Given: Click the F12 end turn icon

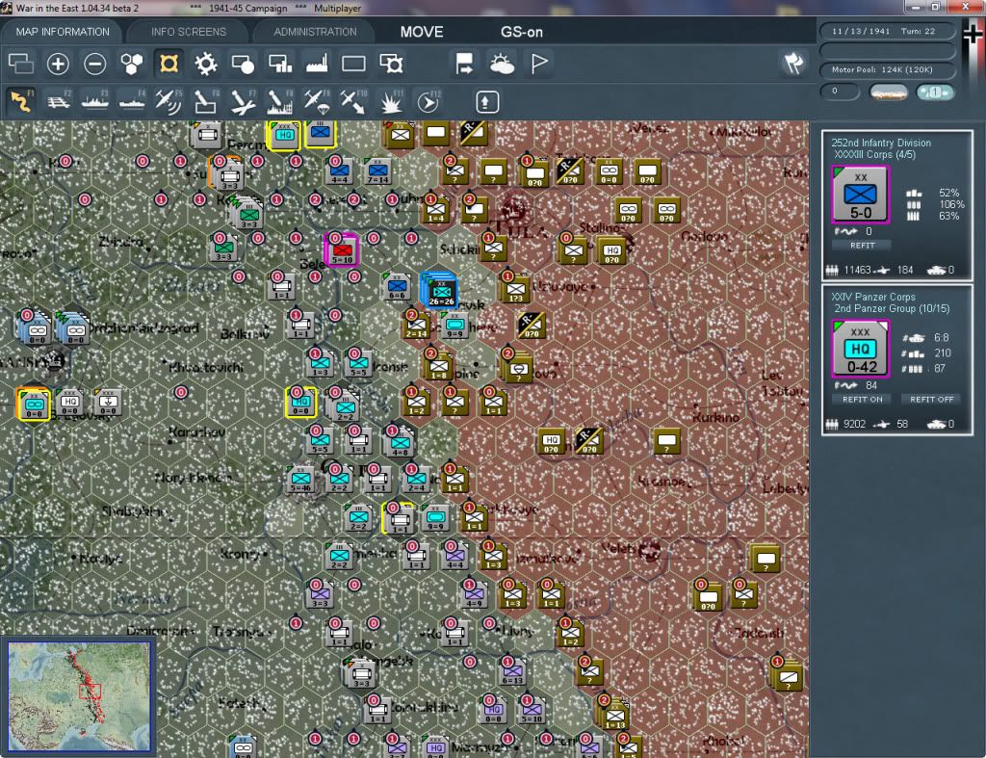Looking at the screenshot, I should click(428, 101).
